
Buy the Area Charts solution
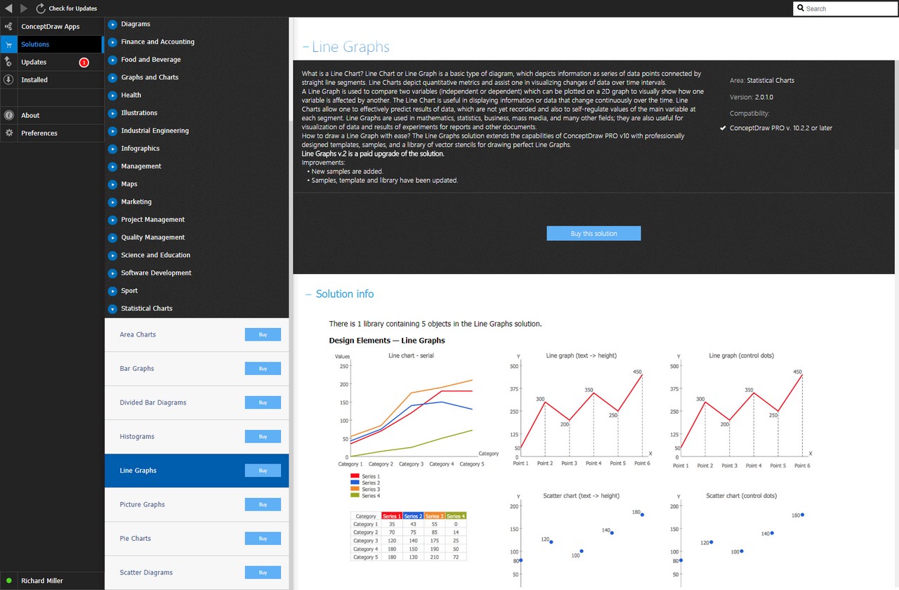(x=263, y=334)
